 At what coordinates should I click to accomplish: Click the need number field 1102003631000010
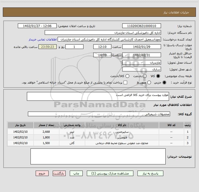pyautogui.click(x=142, y=26)
